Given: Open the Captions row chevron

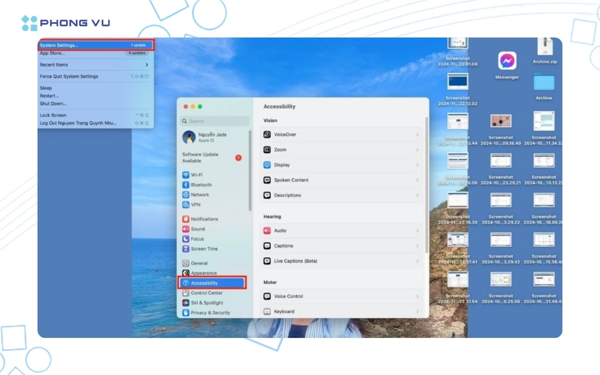Looking at the screenshot, I should click(417, 246).
